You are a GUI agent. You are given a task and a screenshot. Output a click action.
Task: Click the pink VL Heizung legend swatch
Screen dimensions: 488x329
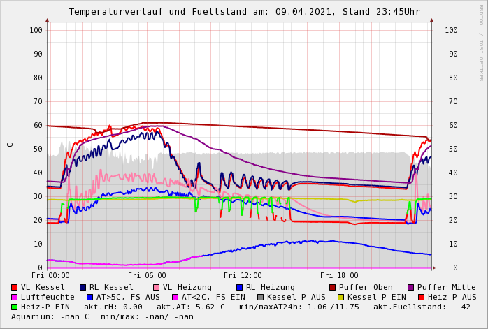pyautogui.click(x=156, y=287)
